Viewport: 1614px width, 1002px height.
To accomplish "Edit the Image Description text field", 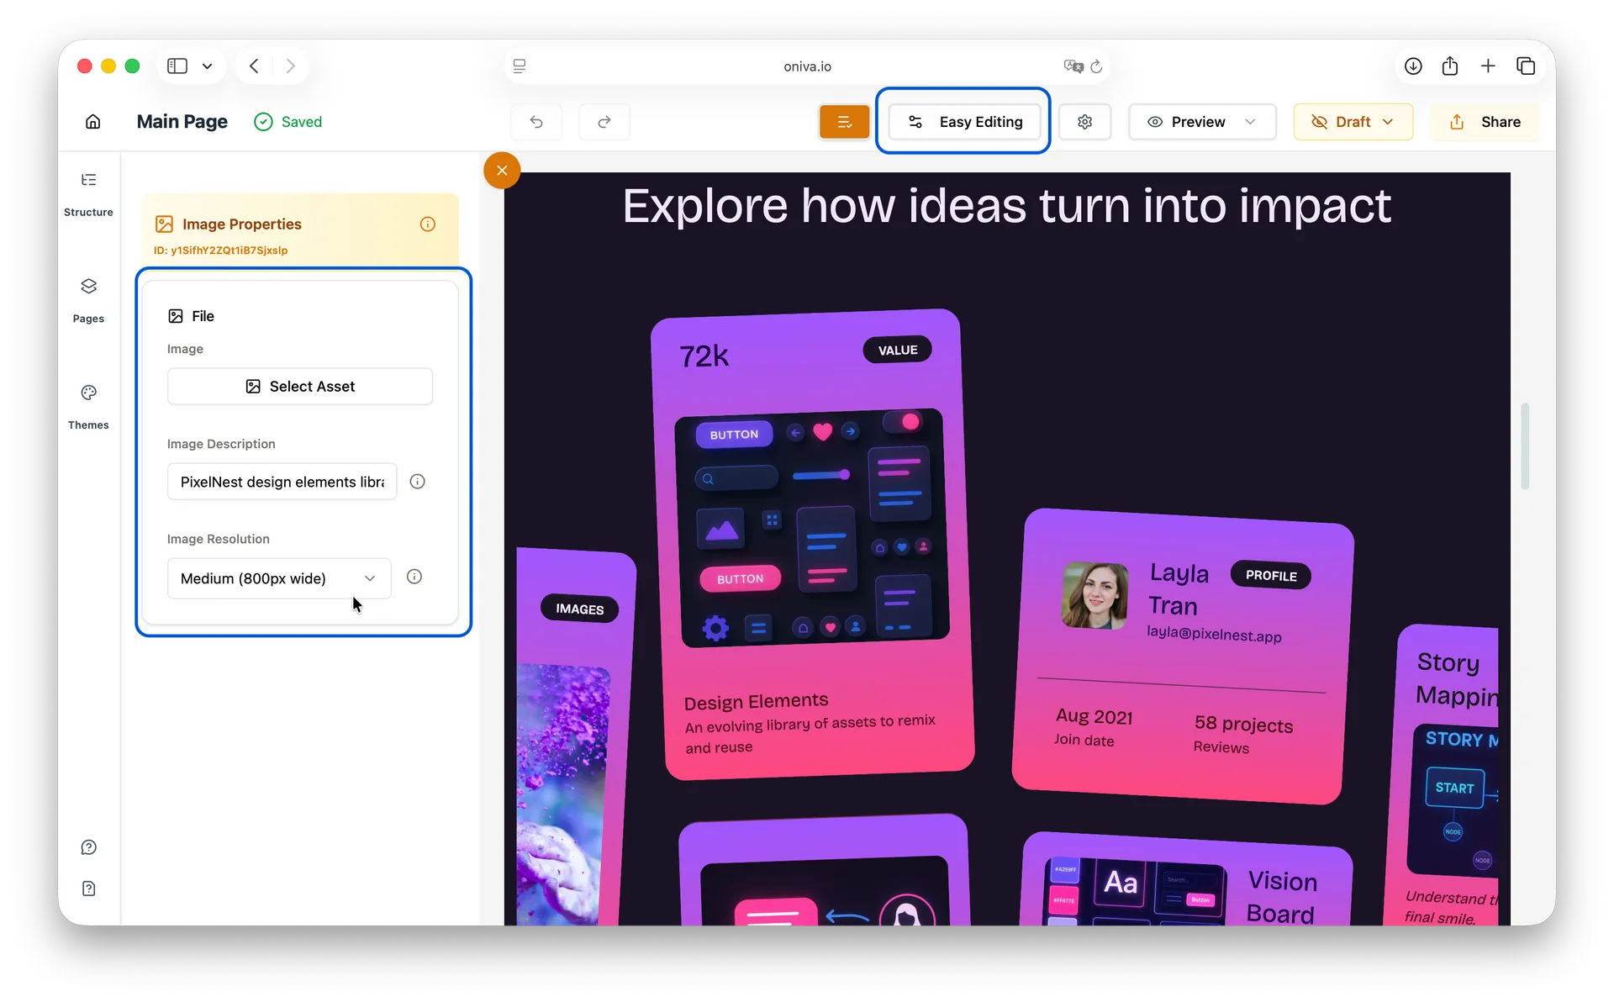I will 281,482.
